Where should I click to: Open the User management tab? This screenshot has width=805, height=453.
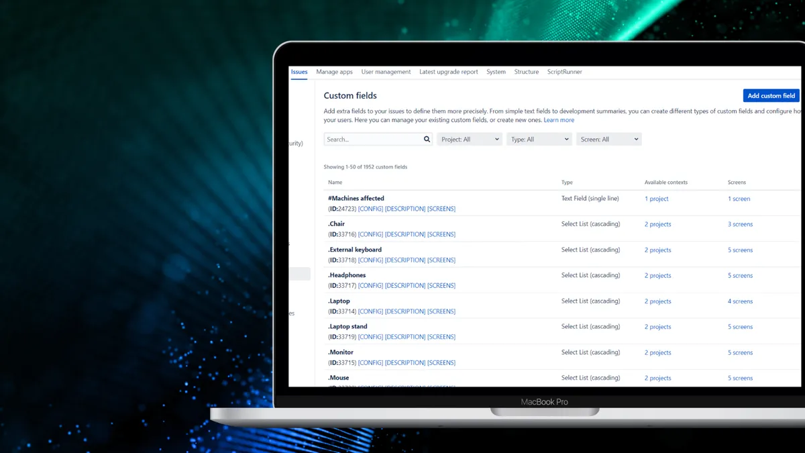tap(386, 72)
